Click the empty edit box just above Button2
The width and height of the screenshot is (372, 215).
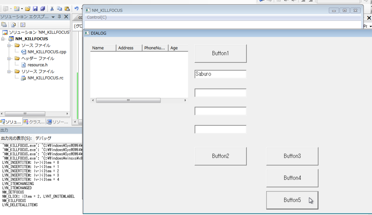[x=220, y=129]
